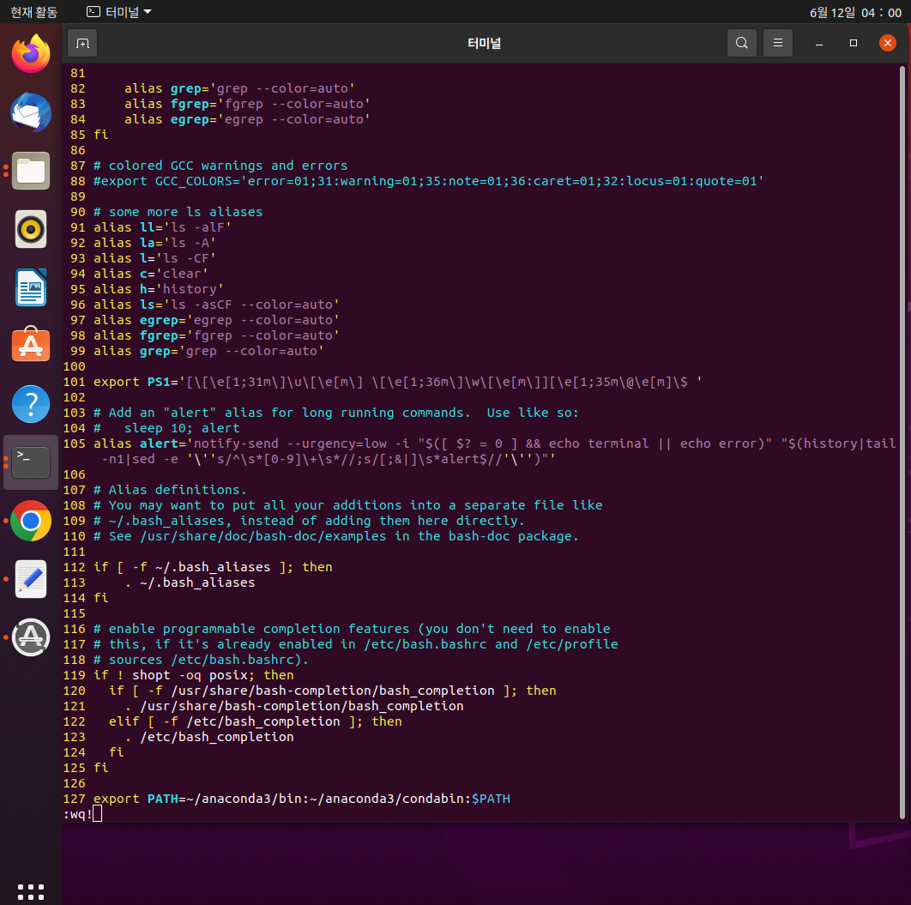Screen dimensions: 911x905
Task: Open Software Updater in the dock
Action: [31, 637]
